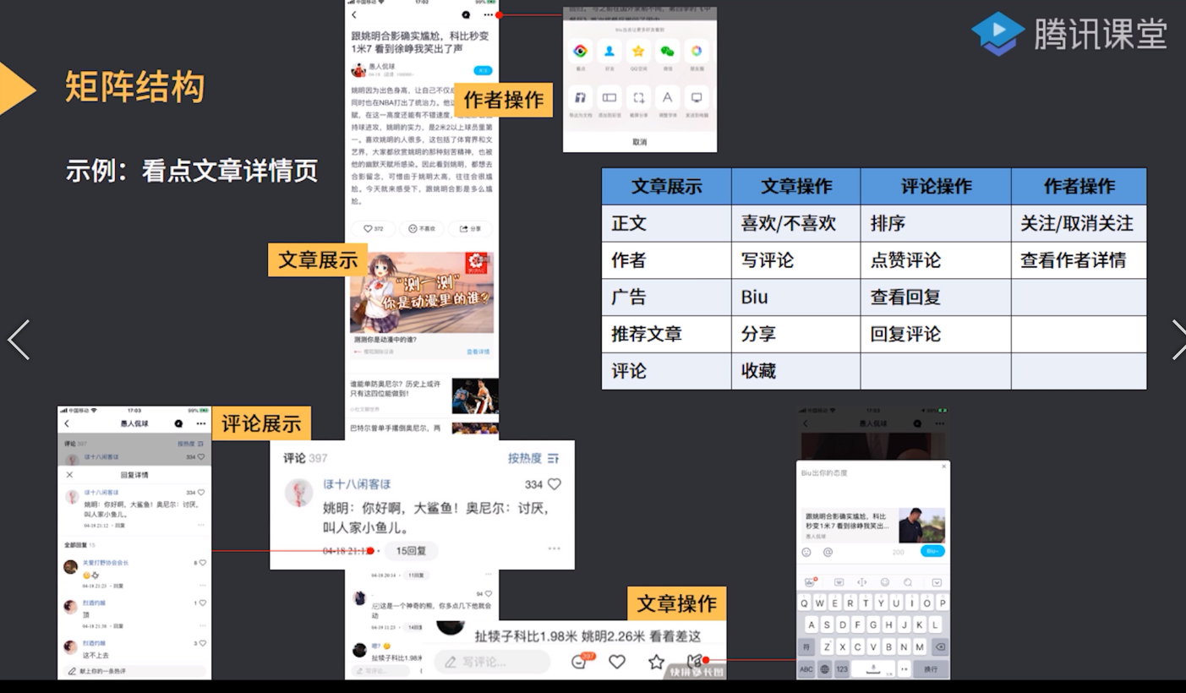Like the article with 372 heart button

coord(374,228)
